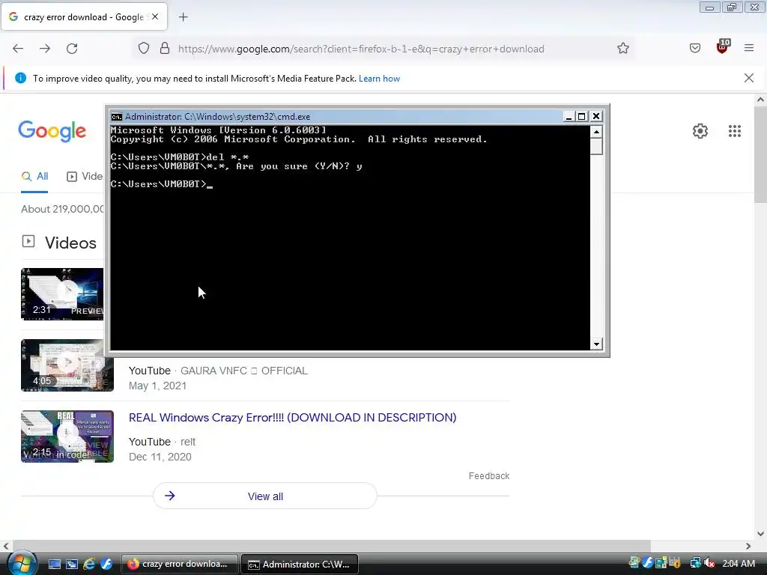Click horizontal scrollbar left arrow
This screenshot has height=575, width=767.
pos(6,546)
